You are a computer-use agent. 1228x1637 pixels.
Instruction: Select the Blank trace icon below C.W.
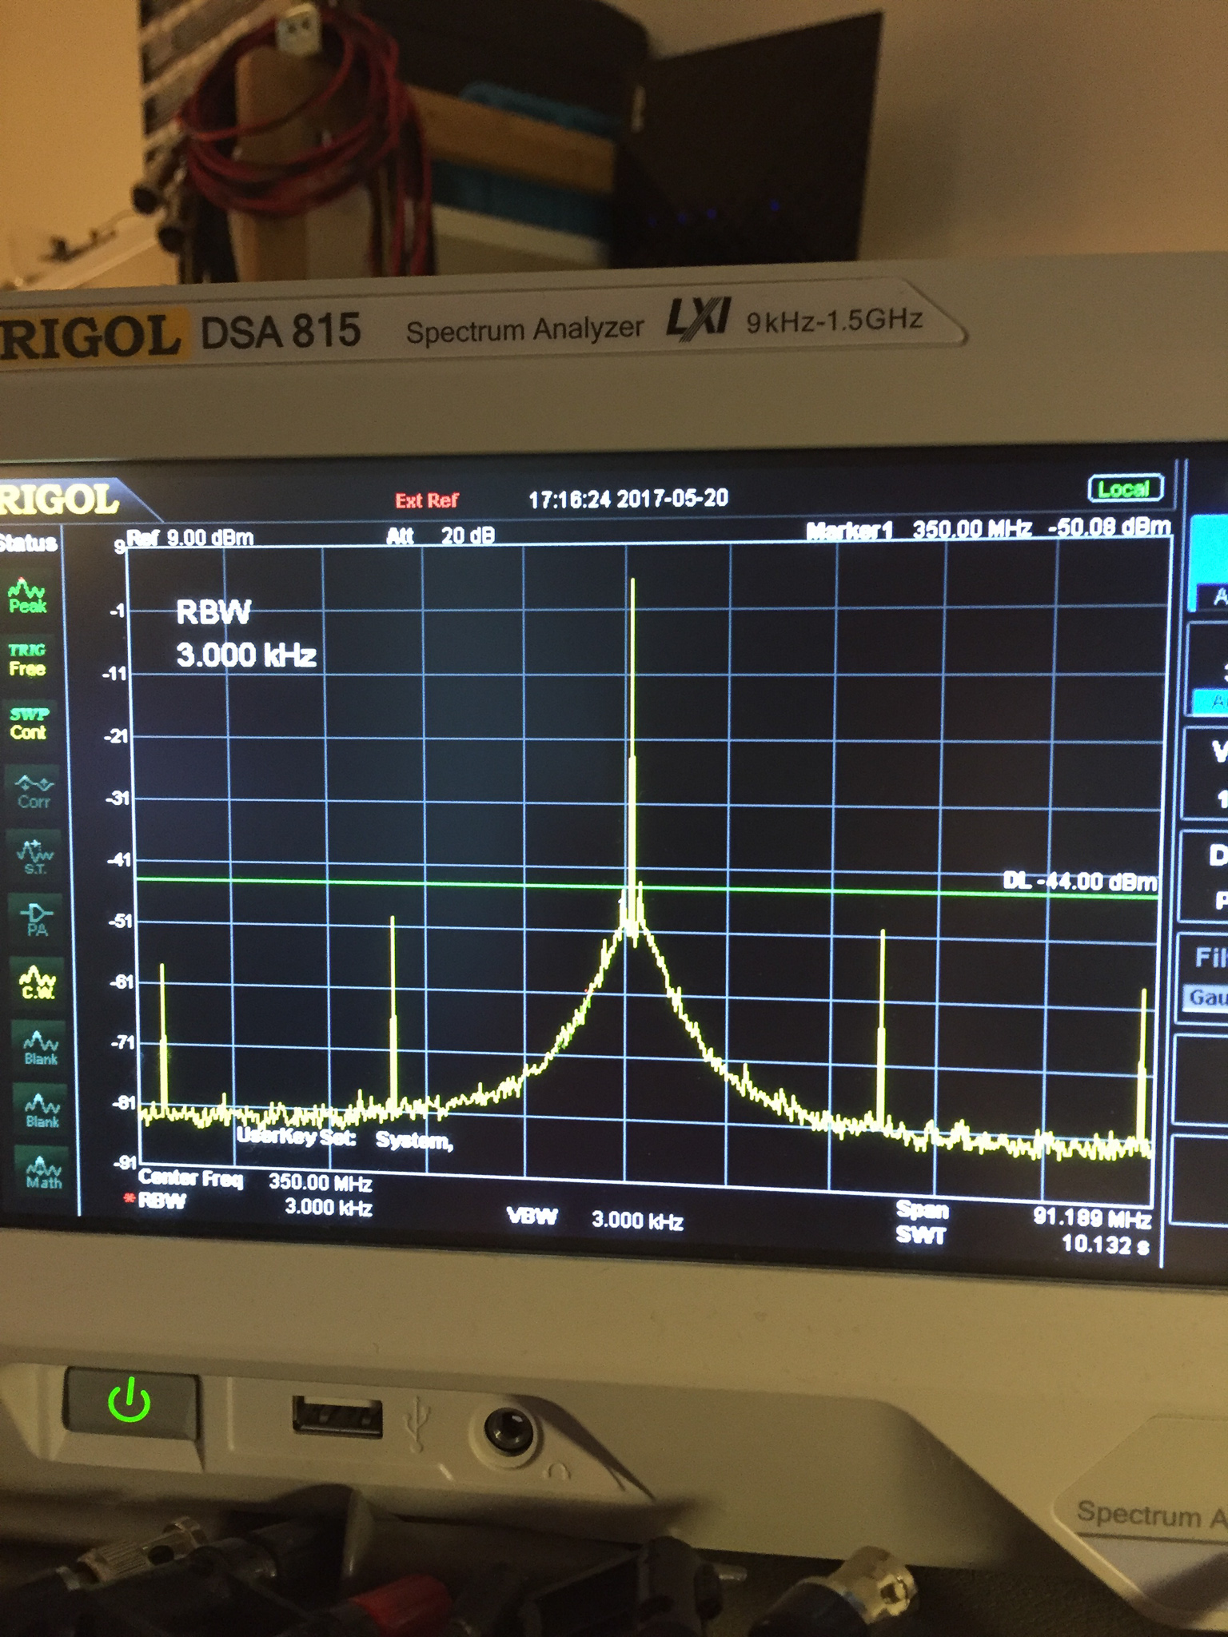click(41, 1047)
